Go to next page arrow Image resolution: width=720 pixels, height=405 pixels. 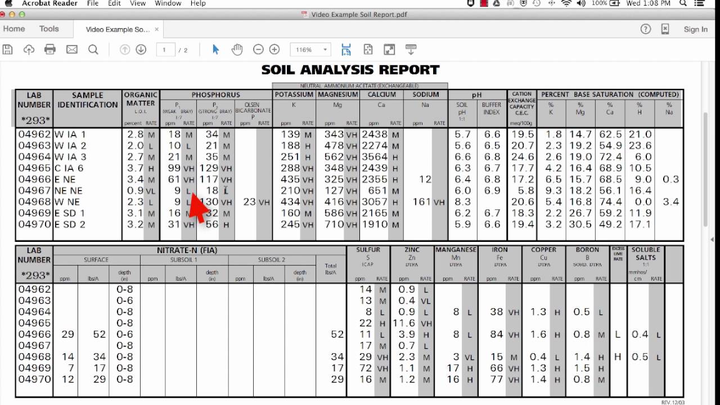point(141,49)
